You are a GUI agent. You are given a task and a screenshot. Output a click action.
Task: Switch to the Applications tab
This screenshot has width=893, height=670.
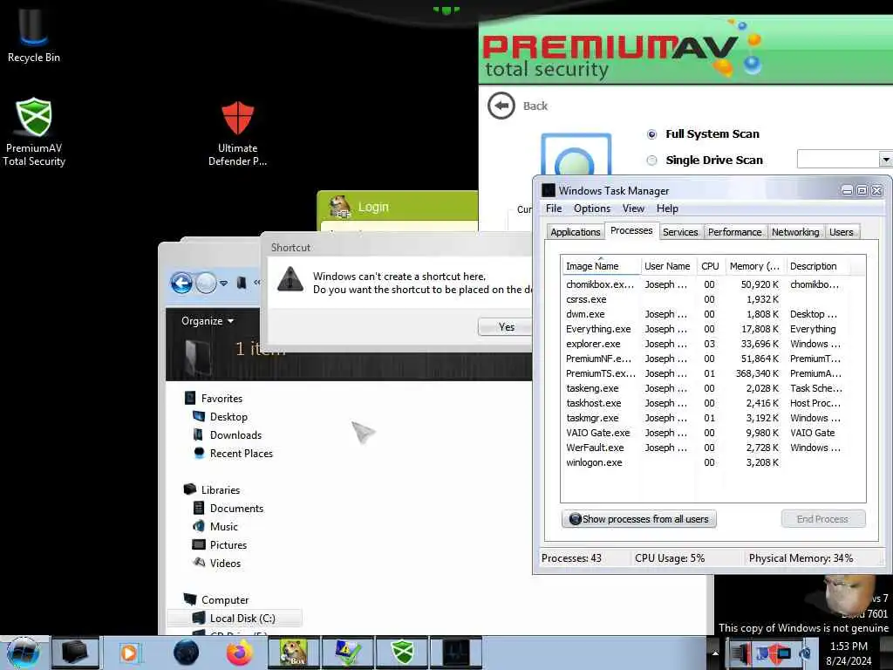pos(576,232)
